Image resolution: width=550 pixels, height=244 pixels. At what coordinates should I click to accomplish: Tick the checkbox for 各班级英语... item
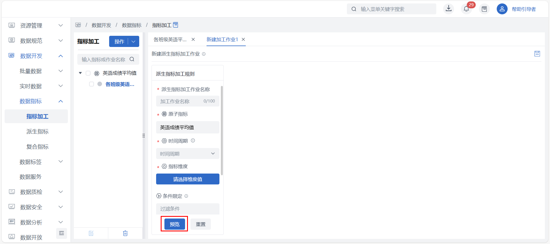click(91, 84)
